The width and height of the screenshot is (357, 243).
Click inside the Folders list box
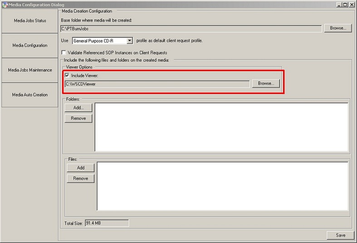221,127
